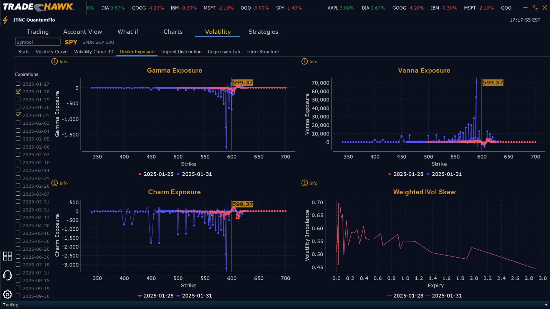Select the 2025-07-18 expiration checkbox
The width and height of the screenshot is (550, 309).
pyautogui.click(x=18, y=264)
